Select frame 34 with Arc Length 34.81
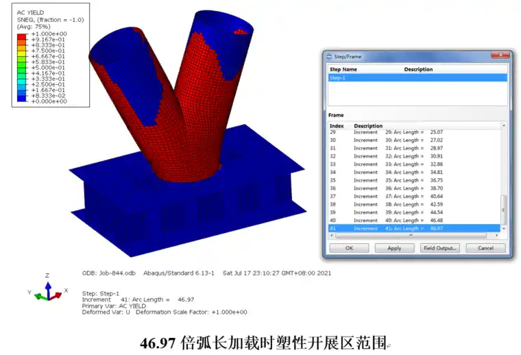Viewport: 521px width, 355px height. (414, 172)
